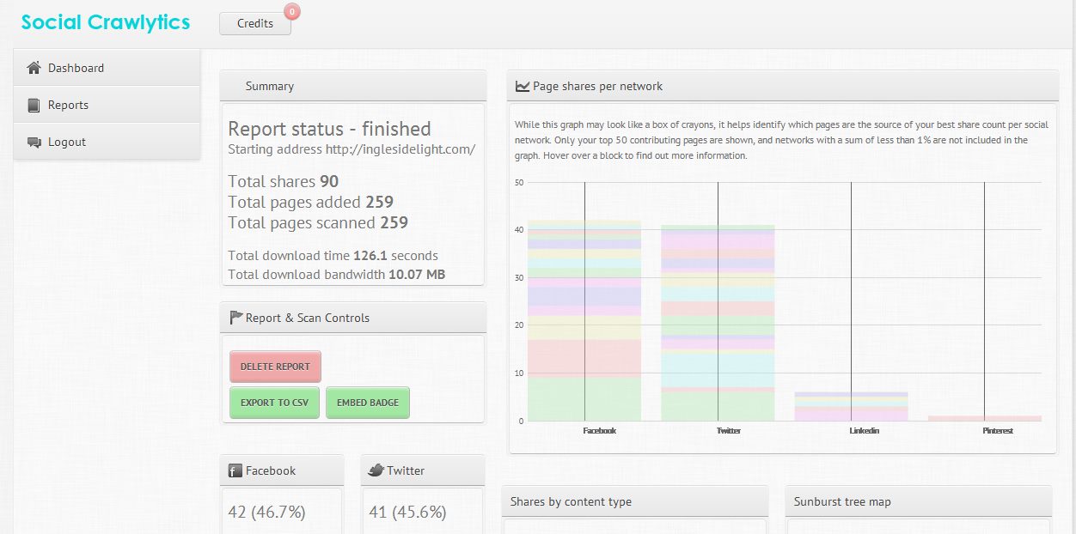Click the red credits notification badge

click(x=292, y=11)
